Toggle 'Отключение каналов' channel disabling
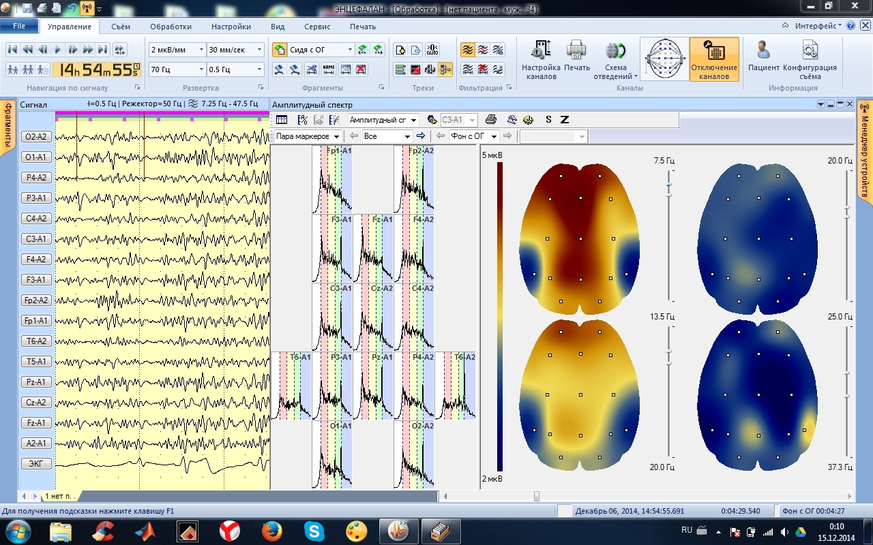 (x=714, y=60)
